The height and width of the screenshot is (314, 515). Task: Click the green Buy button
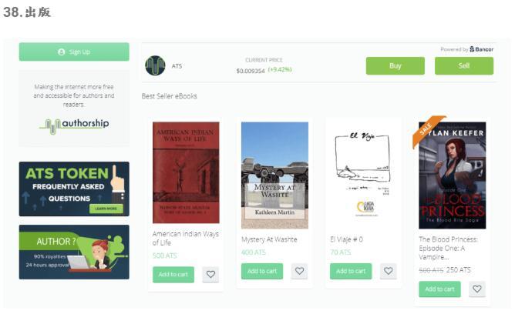(x=396, y=66)
